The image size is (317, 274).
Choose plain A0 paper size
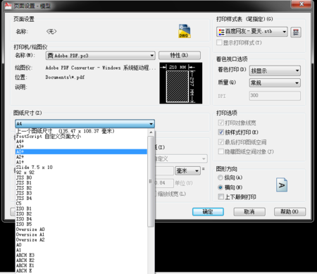tap(81, 244)
